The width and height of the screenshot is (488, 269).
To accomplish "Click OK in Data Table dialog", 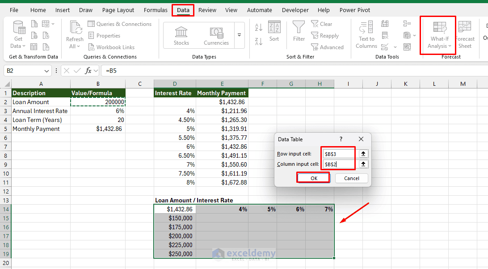I will [x=314, y=178].
